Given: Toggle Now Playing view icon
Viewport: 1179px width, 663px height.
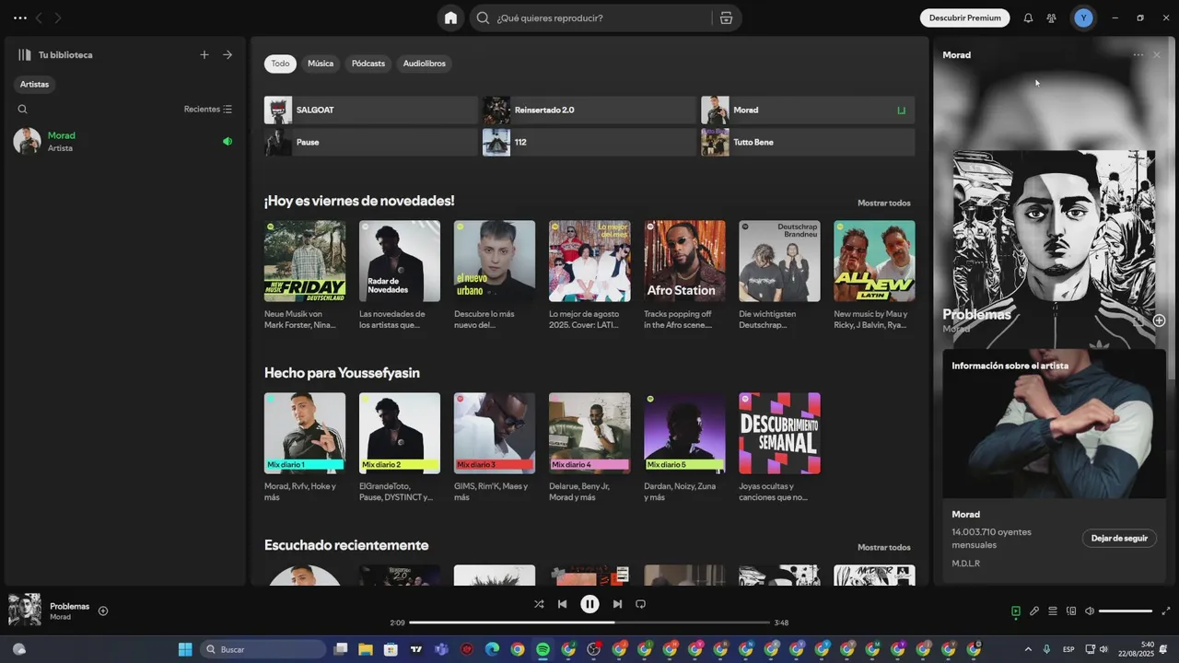Looking at the screenshot, I should pos(1016,611).
